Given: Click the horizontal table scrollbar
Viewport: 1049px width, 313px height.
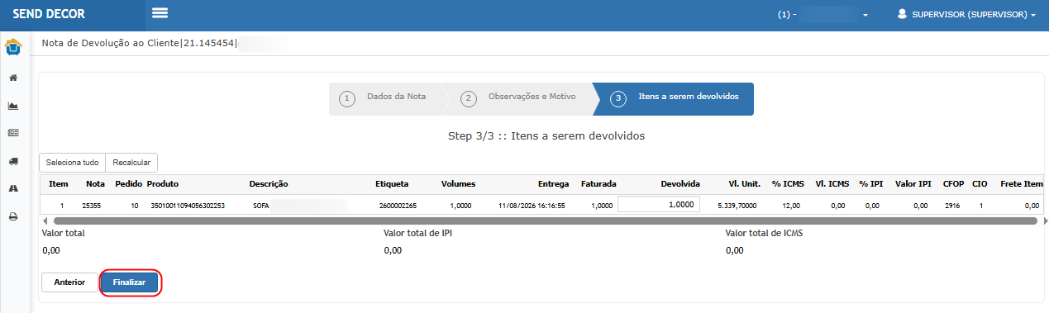Looking at the screenshot, I should pyautogui.click(x=545, y=221).
